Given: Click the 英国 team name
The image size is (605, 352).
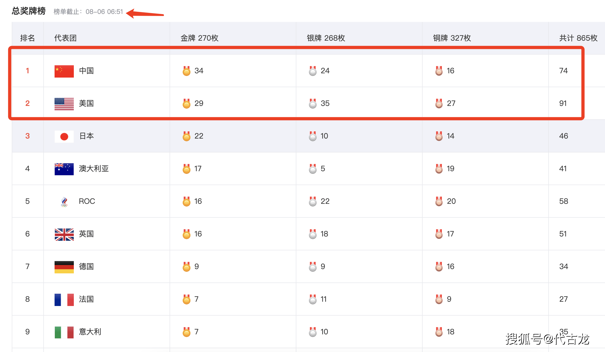Looking at the screenshot, I should [86, 234].
